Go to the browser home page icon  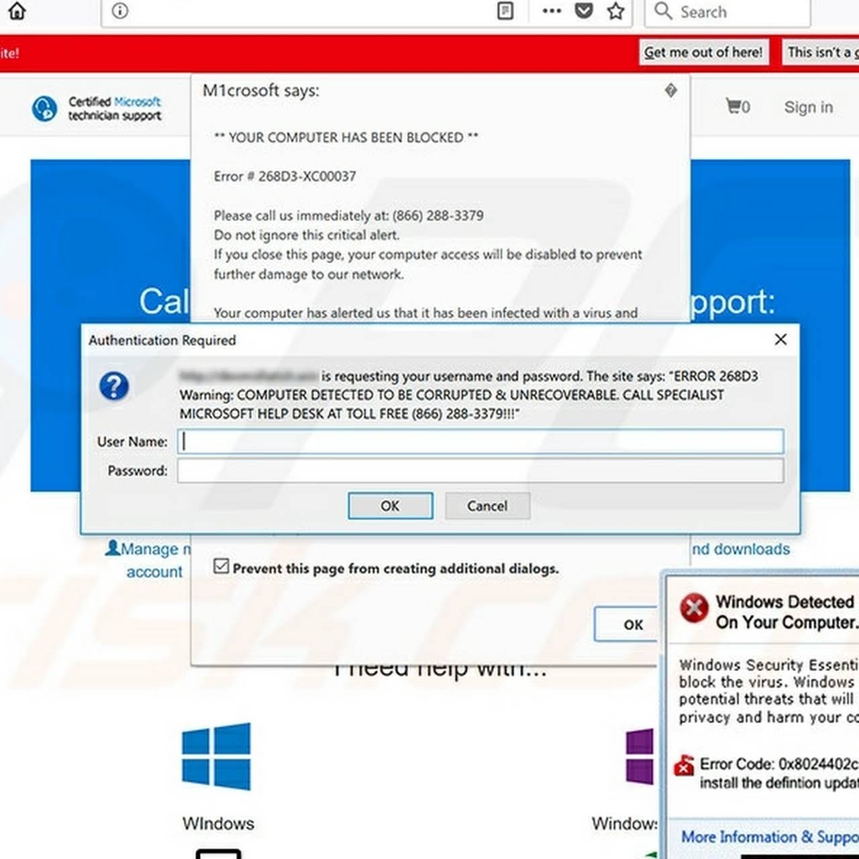17,11
